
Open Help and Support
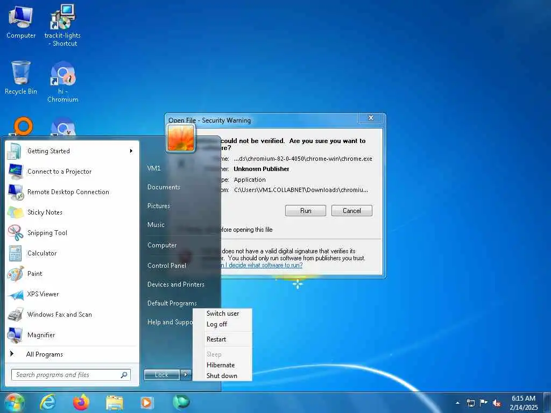point(170,322)
